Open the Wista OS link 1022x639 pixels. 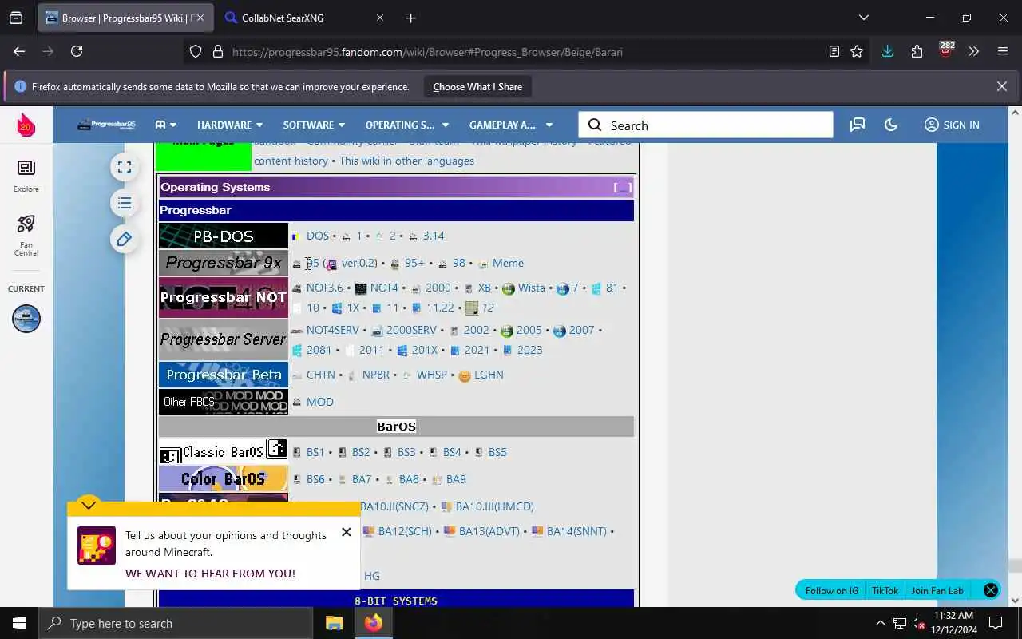point(531,288)
